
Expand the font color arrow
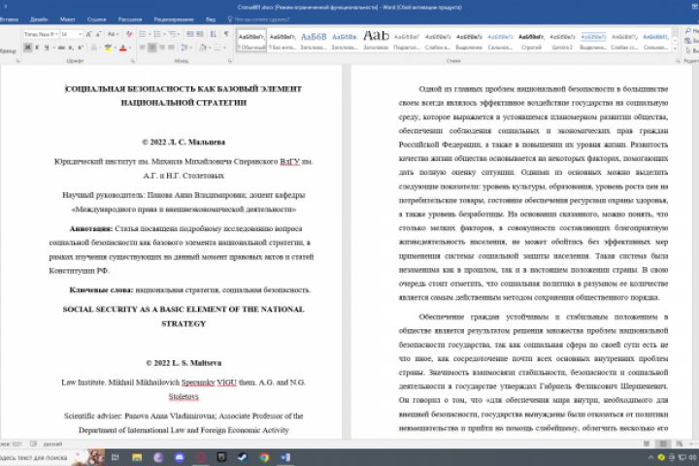[130, 48]
